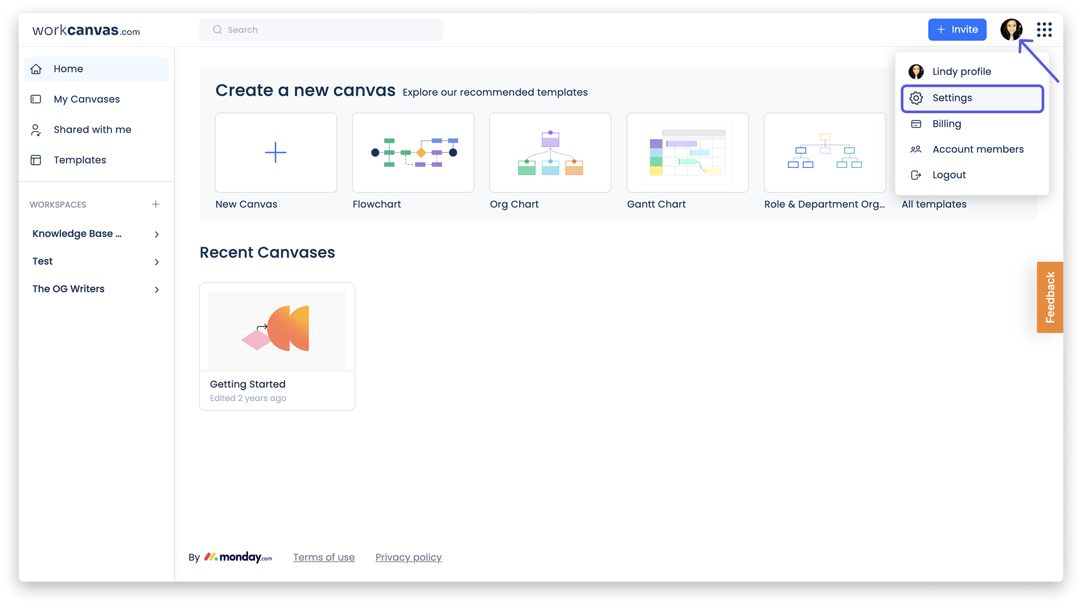Select Billing from the profile menu
Viewport: 1082px width, 606px height.
[946, 124]
